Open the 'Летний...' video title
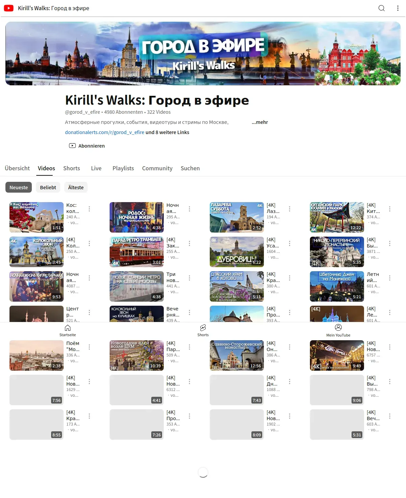406x498 pixels. [373, 277]
